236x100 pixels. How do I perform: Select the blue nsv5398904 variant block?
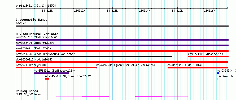pyautogui.click(x=218, y=73)
